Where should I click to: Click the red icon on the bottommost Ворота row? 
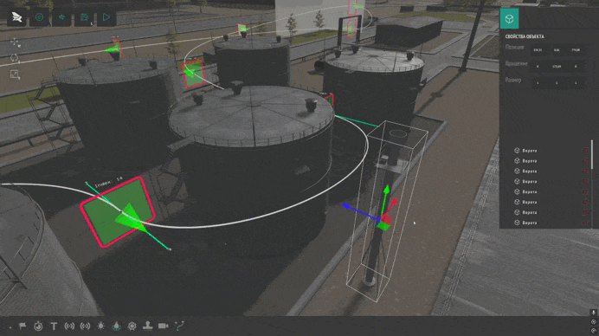pyautogui.click(x=585, y=223)
